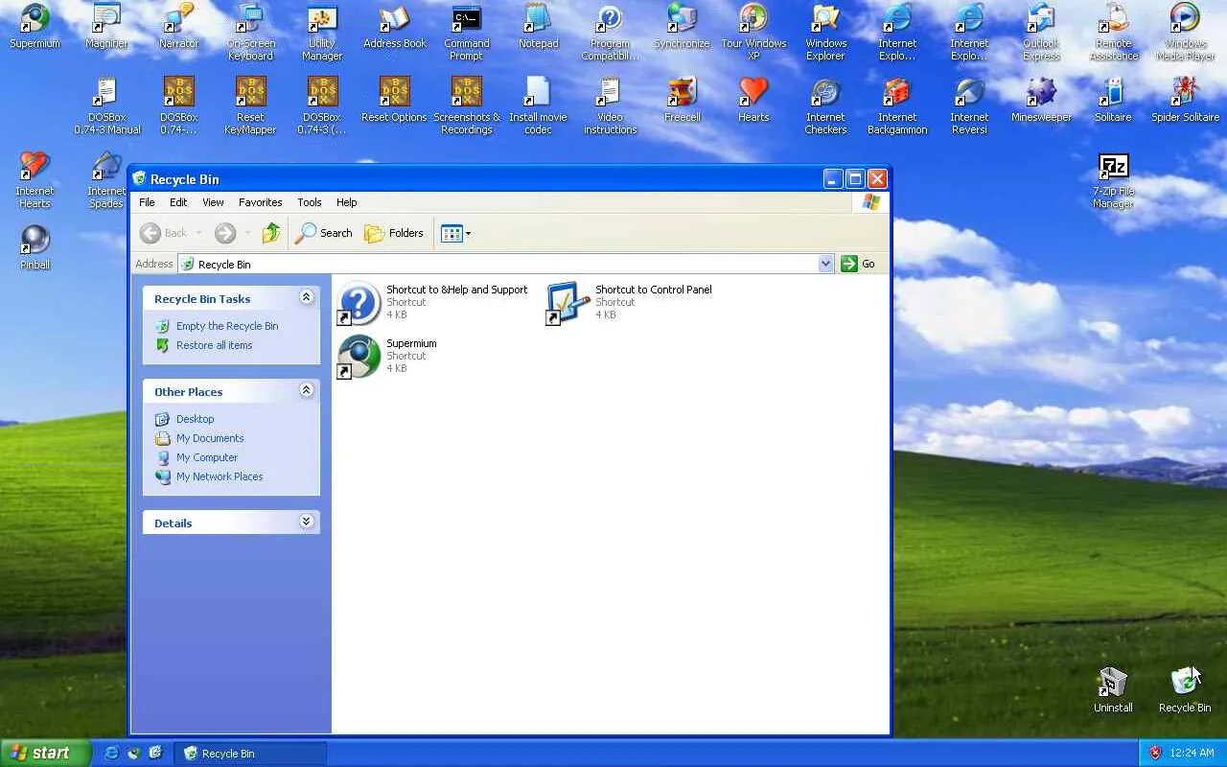Select the Narrator desktop icon
Image resolution: width=1227 pixels, height=767 pixels.
pos(178,27)
